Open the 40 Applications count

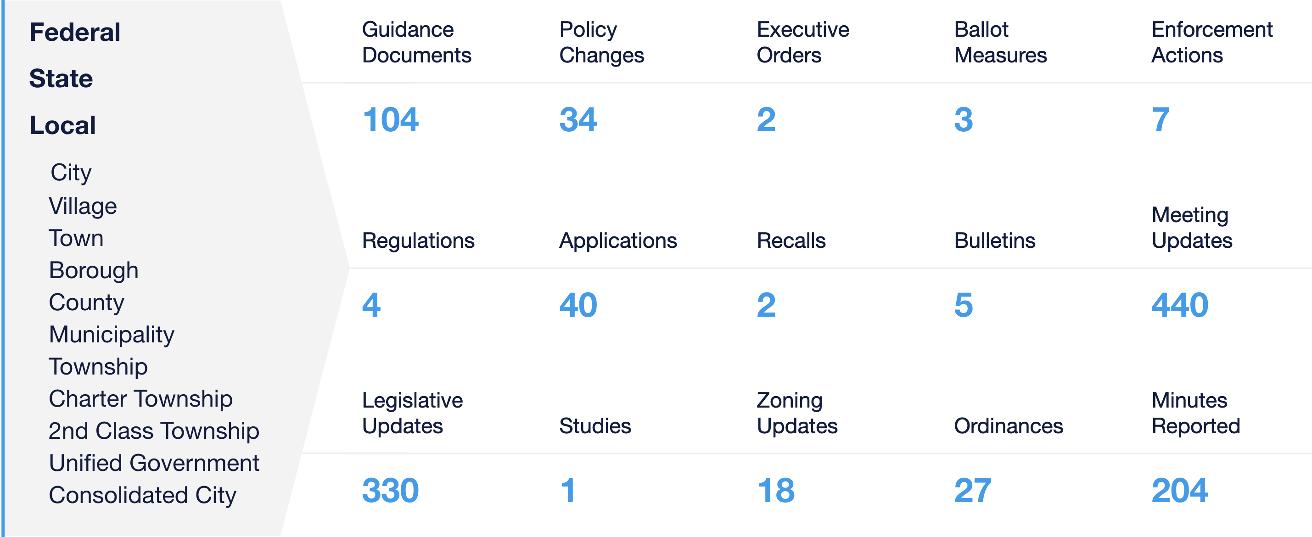pos(578,305)
